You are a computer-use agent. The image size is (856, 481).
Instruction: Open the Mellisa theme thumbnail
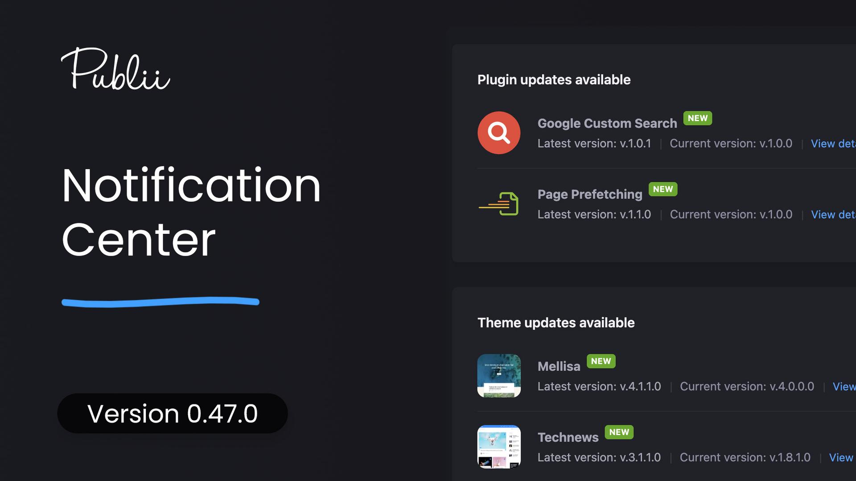point(499,375)
